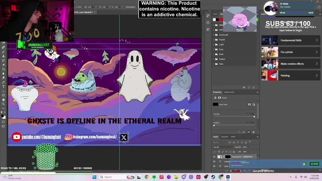Delete swatch using Swatches panel trash icon
The width and height of the screenshot is (322, 181).
point(254,87)
